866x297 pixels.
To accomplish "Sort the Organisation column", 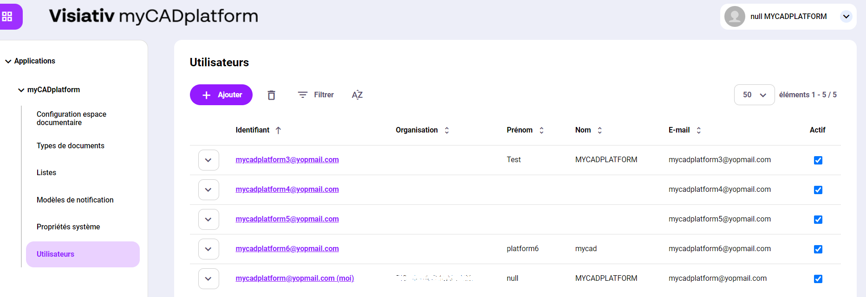I will tap(447, 130).
